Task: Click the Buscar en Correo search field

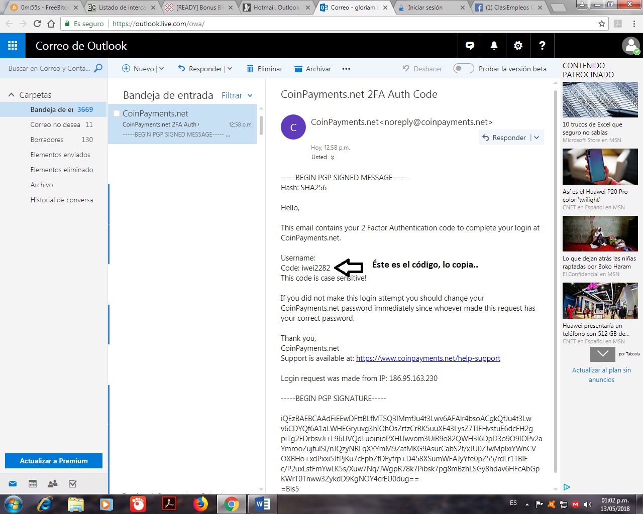Action: (49, 68)
